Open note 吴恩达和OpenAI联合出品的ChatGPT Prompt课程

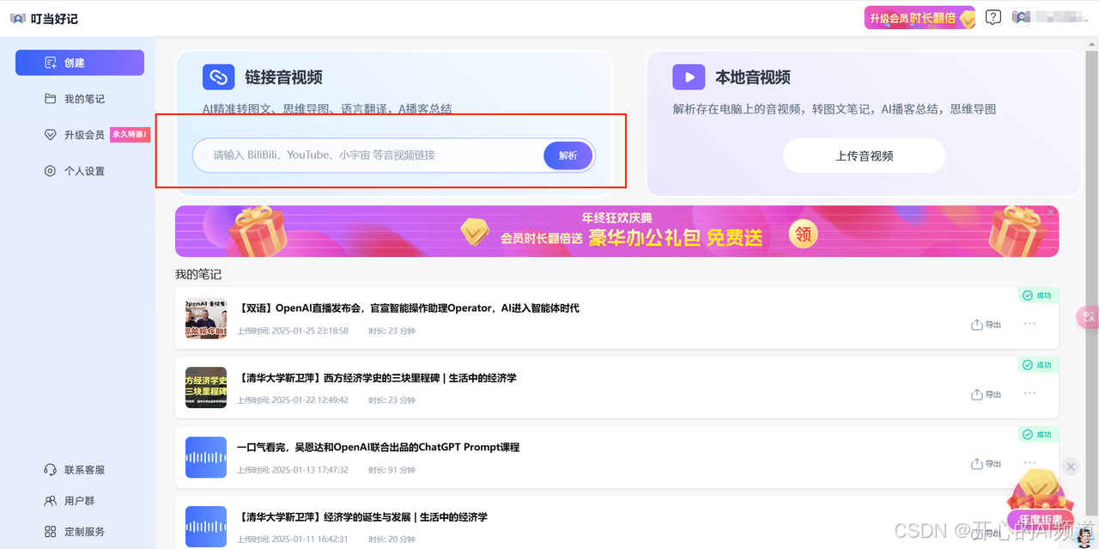pos(379,447)
